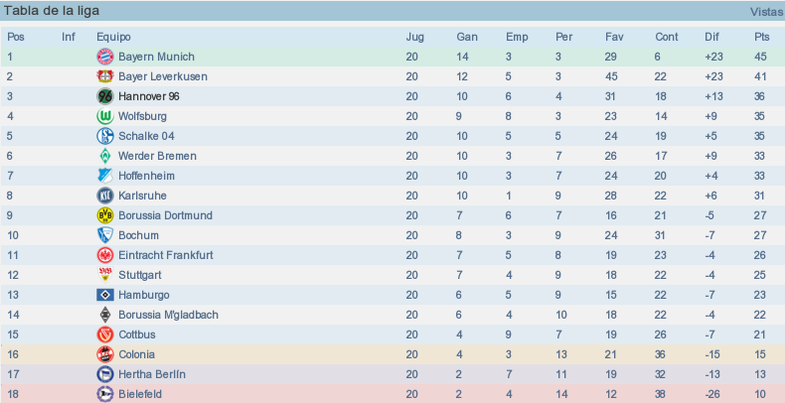Sort table by Dif column header

coord(711,37)
